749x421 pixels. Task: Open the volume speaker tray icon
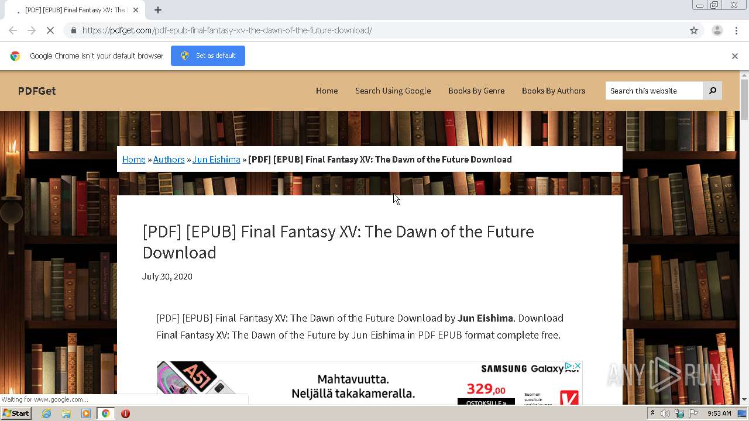pyautogui.click(x=665, y=413)
